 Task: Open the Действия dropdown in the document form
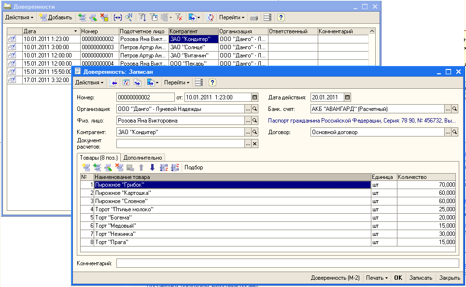[x=89, y=82]
